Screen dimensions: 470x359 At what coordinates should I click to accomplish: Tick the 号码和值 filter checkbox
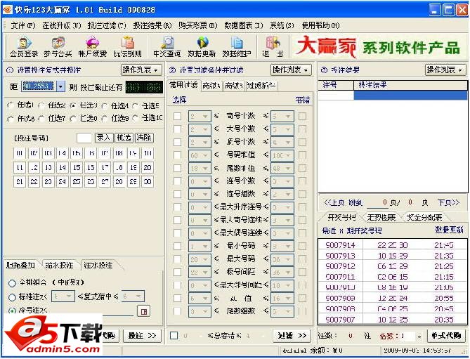pos(177,155)
